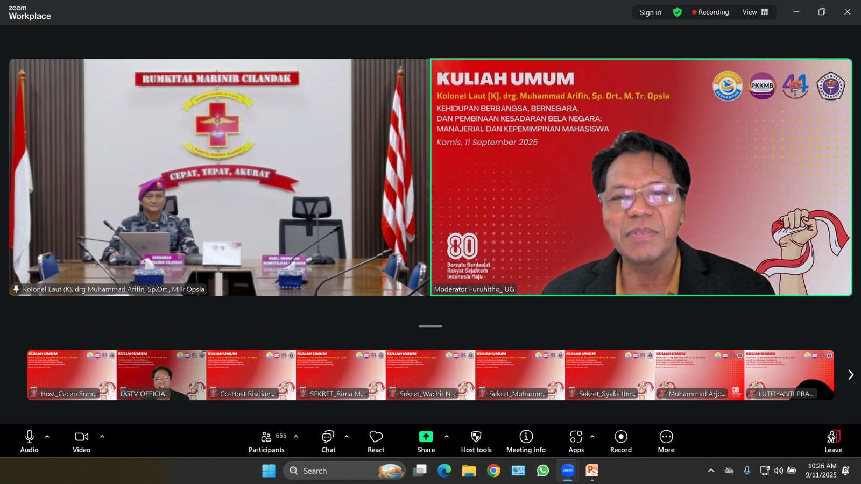Open the Chat panel
Screen dimensions: 861x484
point(328,442)
